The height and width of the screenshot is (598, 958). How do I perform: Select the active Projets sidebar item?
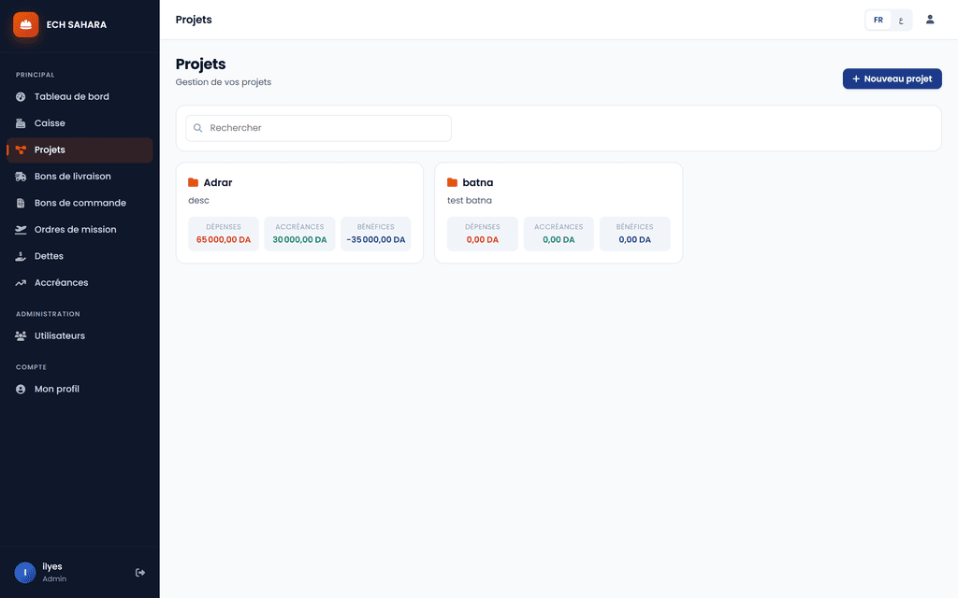pyautogui.click(x=80, y=150)
